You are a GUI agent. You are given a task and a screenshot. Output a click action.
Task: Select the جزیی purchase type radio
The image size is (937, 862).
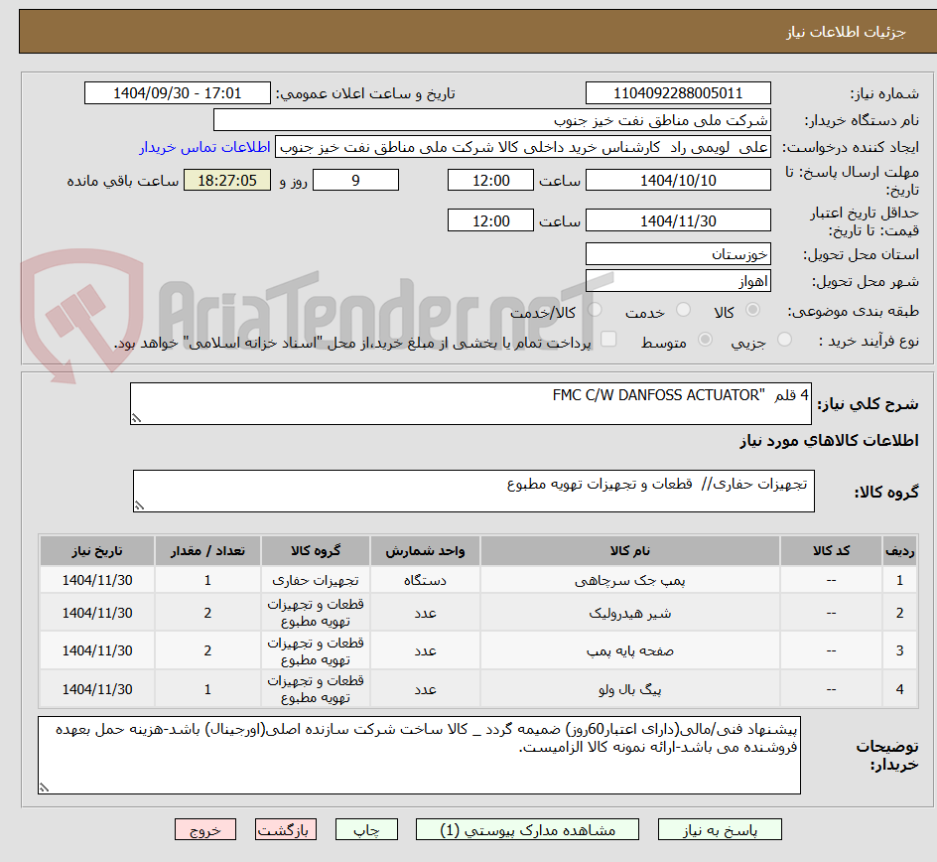point(784,340)
